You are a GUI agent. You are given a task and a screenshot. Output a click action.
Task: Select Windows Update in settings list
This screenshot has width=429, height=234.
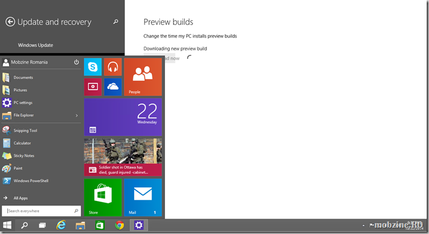tap(36, 45)
